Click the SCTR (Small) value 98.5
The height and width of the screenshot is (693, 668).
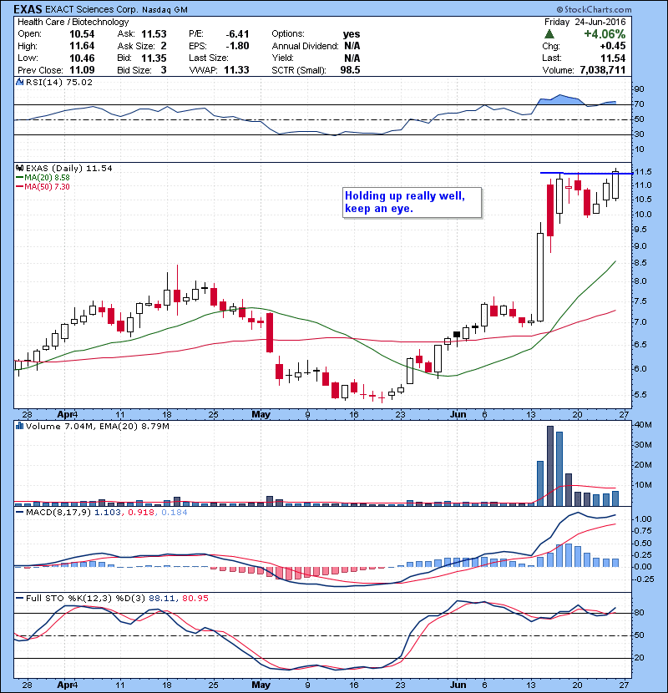[x=350, y=70]
